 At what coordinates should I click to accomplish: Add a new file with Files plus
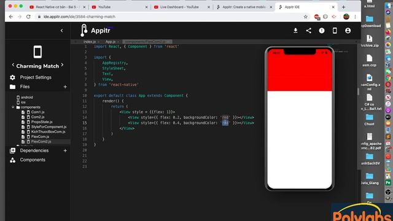(65, 87)
